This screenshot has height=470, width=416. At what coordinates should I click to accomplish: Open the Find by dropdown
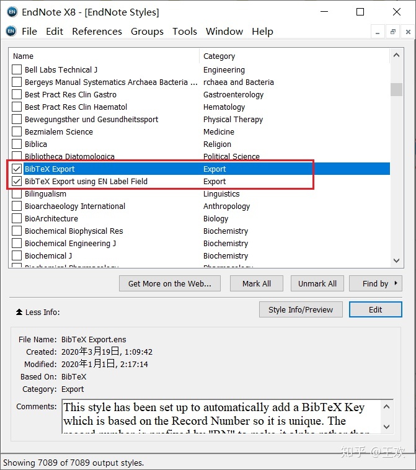(x=376, y=283)
